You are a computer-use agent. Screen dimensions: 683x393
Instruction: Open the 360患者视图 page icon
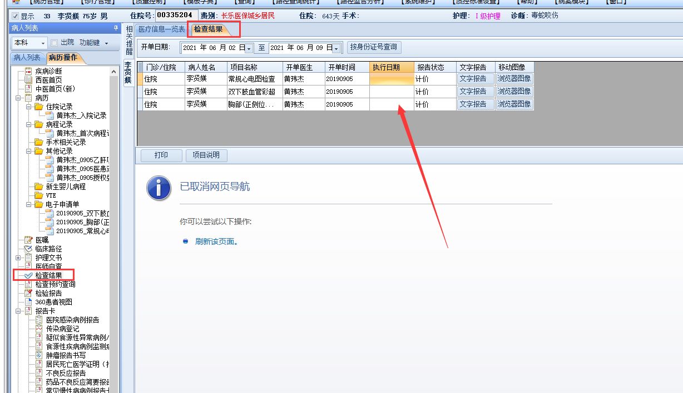pos(28,302)
